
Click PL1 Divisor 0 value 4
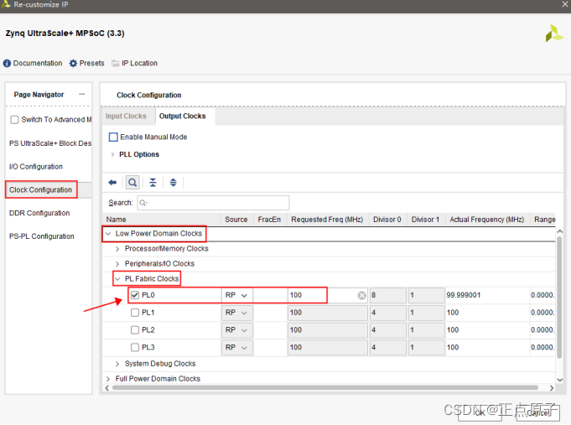388,313
